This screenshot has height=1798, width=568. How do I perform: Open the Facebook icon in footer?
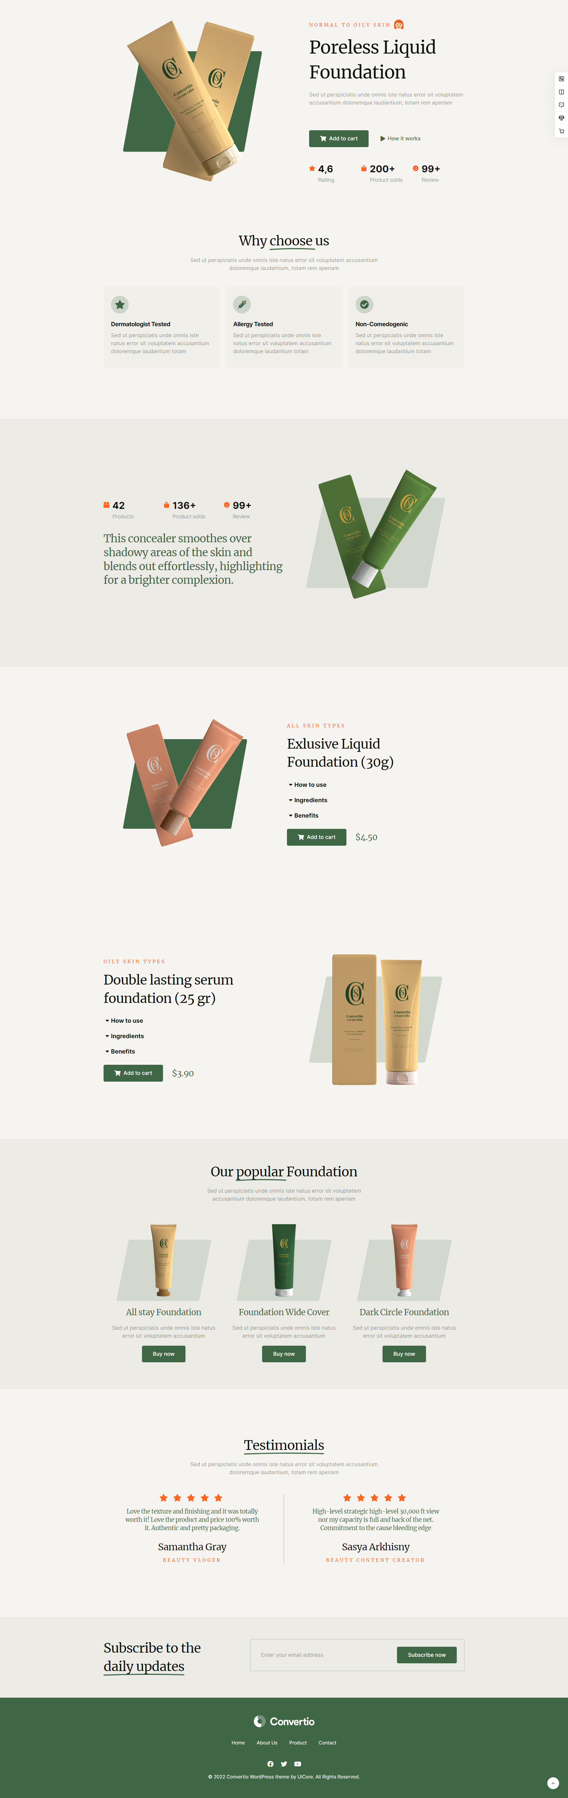coord(271,1764)
